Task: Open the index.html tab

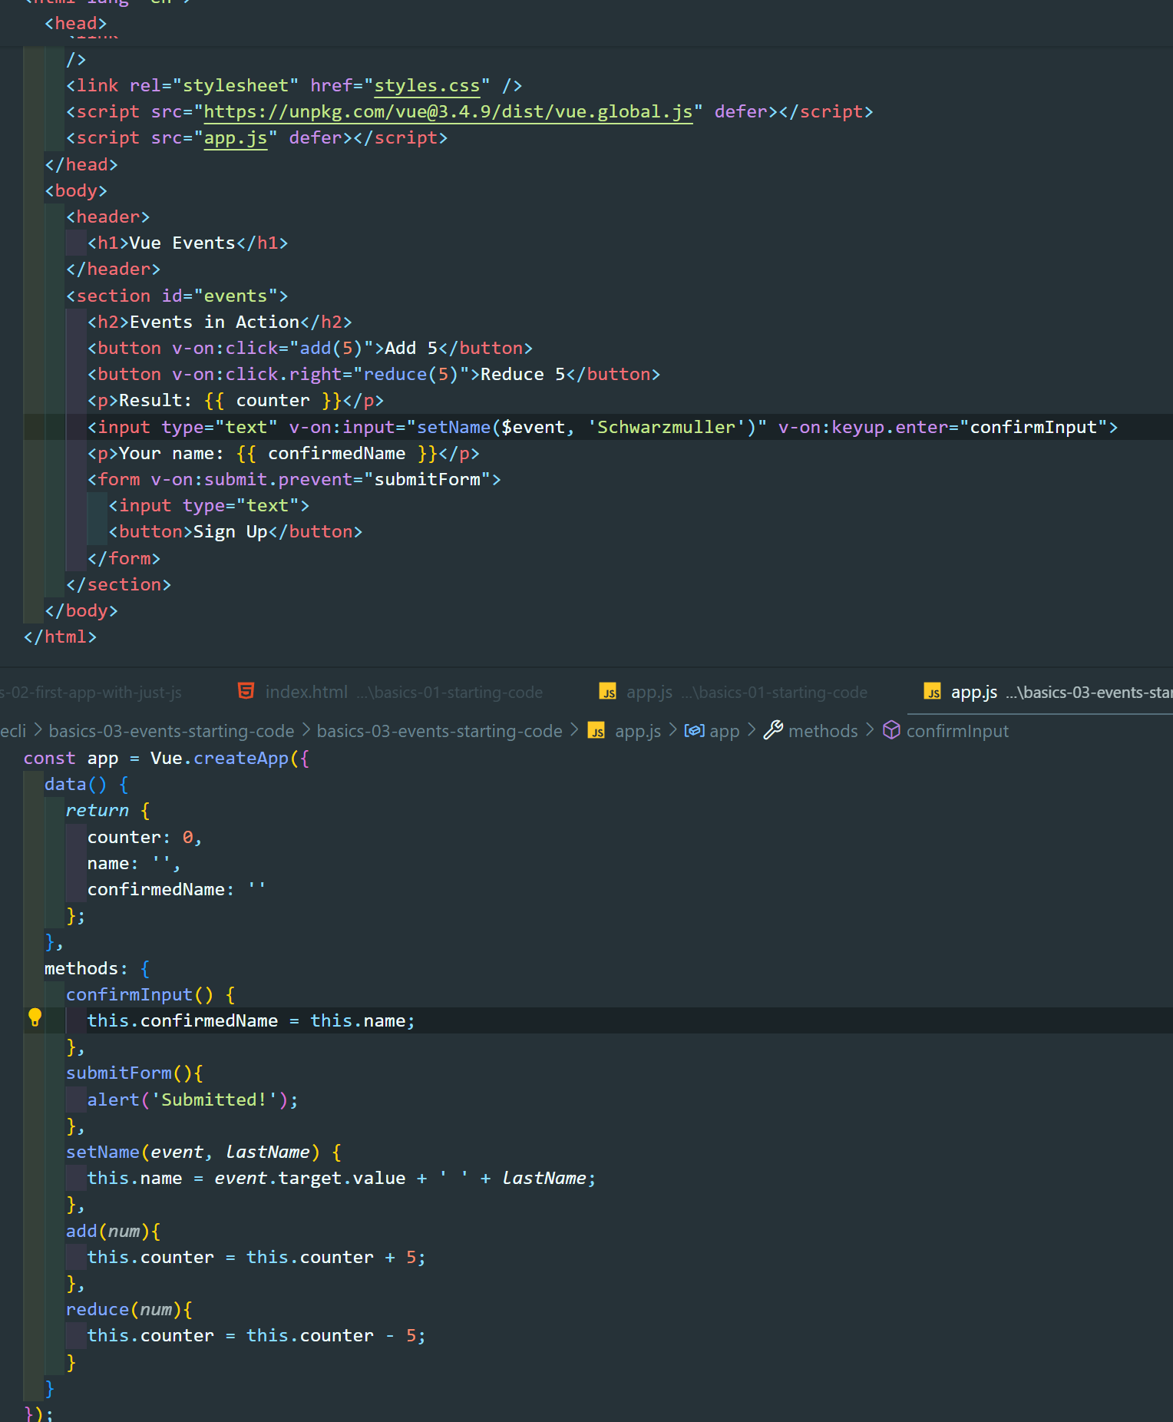Action: tap(390, 692)
